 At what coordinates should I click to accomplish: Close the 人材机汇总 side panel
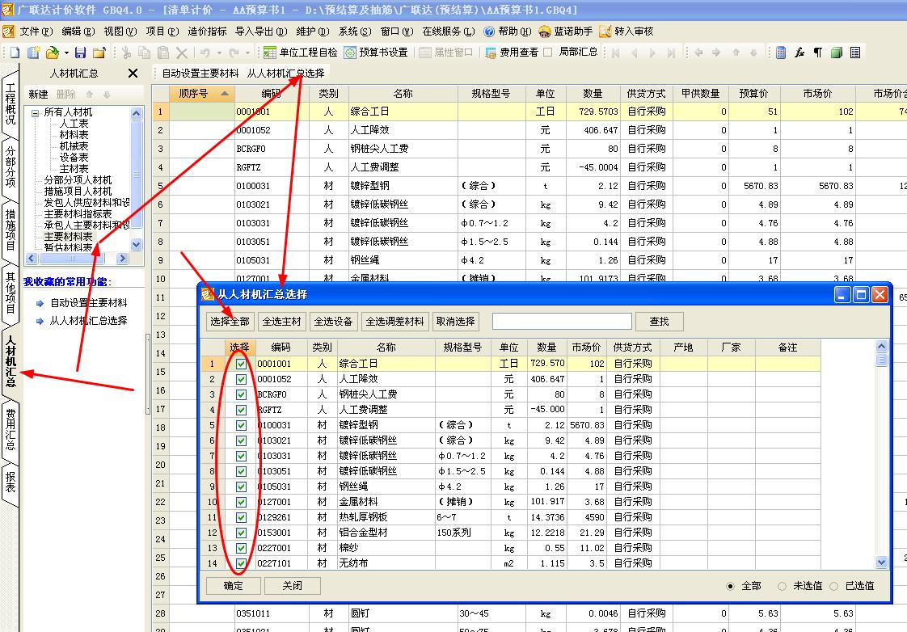click(x=133, y=73)
